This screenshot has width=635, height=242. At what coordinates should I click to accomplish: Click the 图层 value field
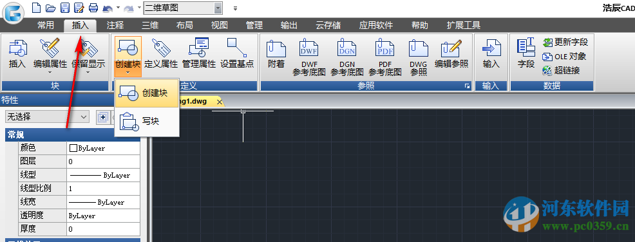103,162
